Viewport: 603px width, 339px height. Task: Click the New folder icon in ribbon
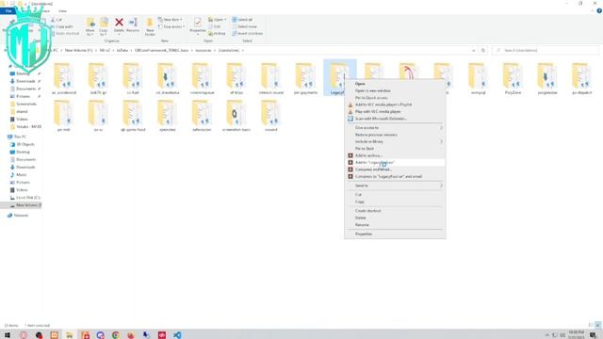150,26
